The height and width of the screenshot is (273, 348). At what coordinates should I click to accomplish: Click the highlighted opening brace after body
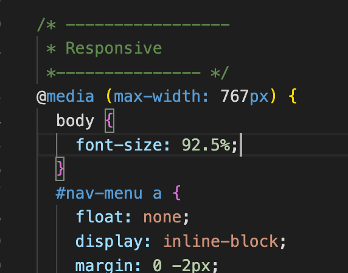coord(110,121)
